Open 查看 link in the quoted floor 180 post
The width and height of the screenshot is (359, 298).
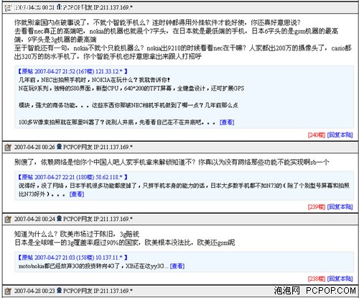click(x=77, y=194)
